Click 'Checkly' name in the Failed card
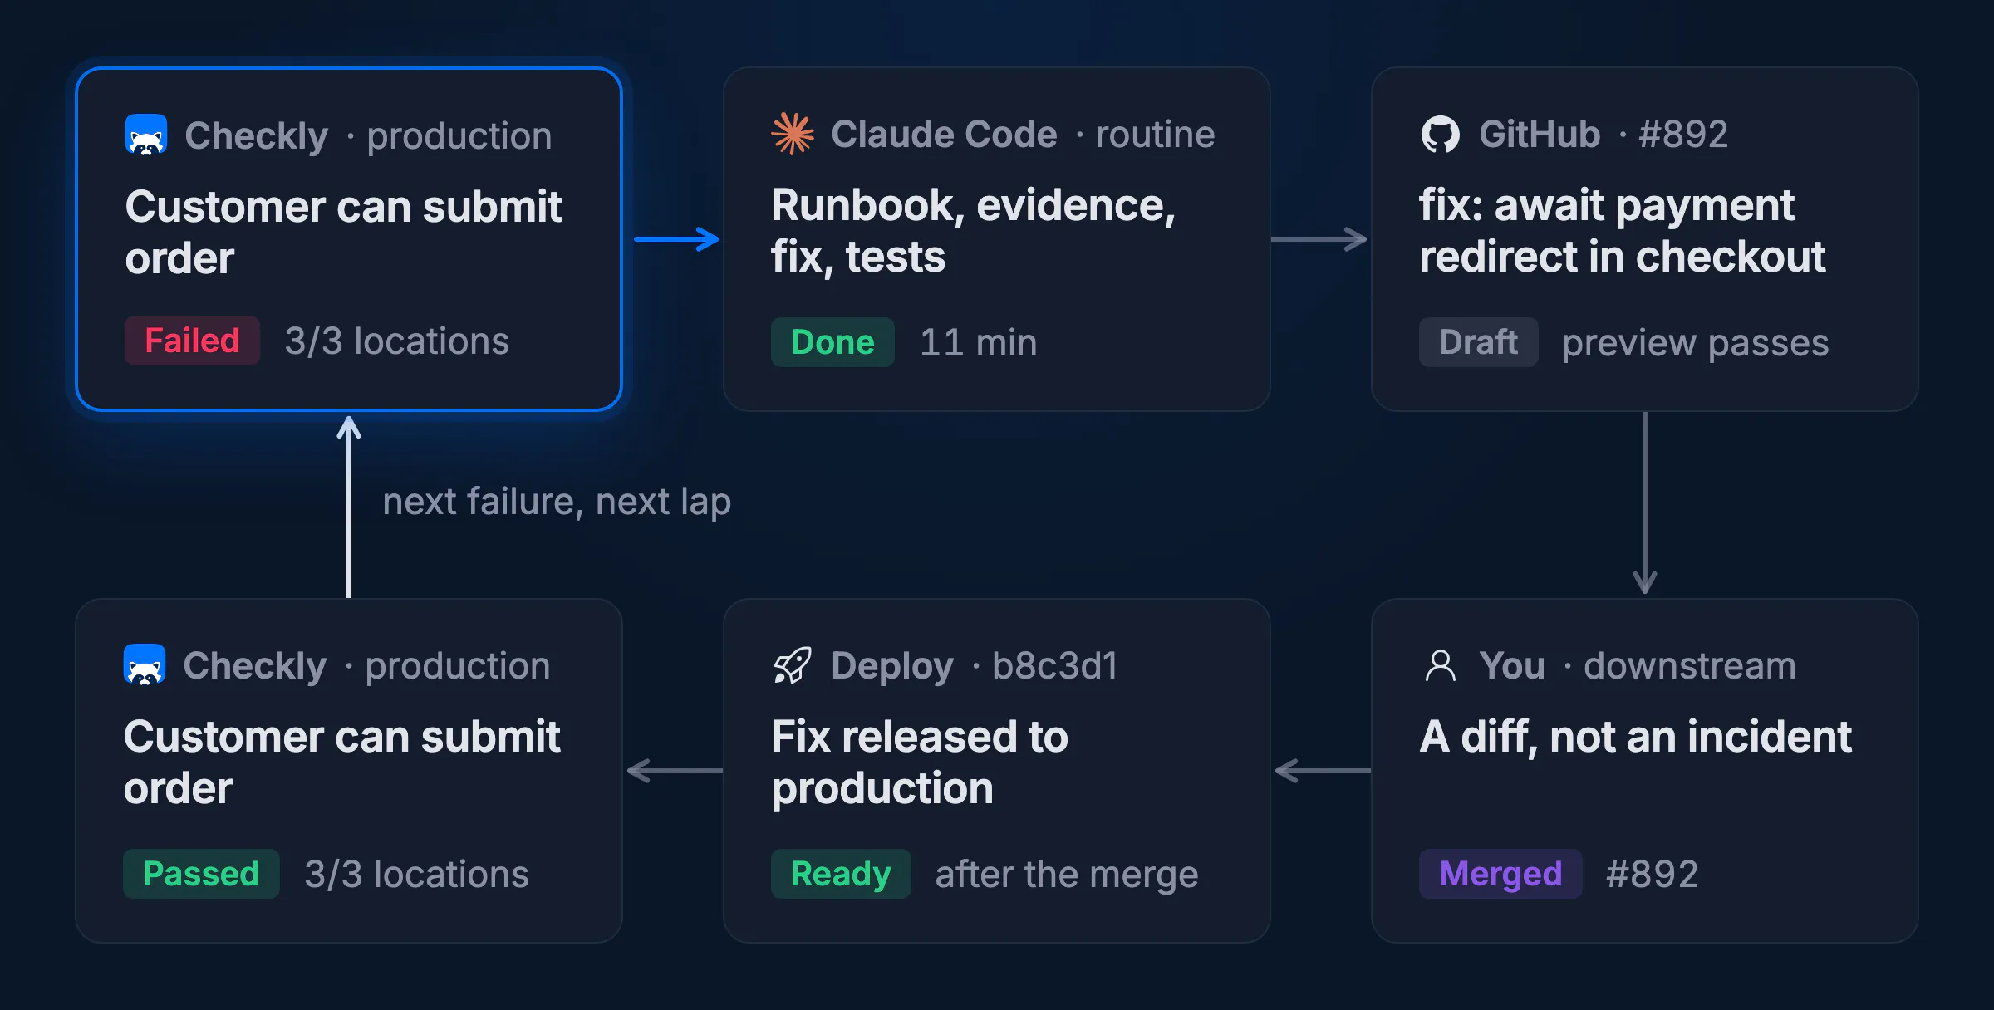Image resolution: width=1994 pixels, height=1010 pixels. (257, 136)
